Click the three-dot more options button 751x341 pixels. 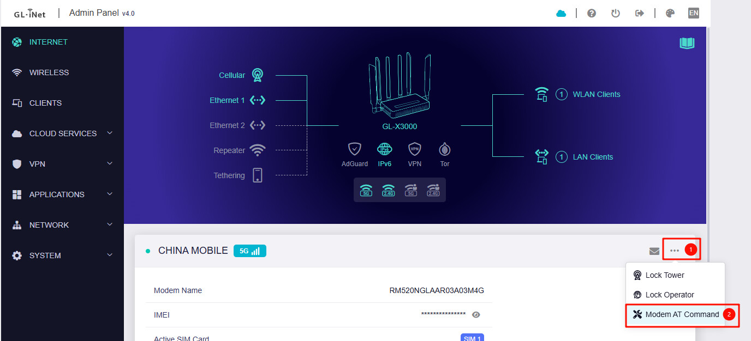point(675,251)
